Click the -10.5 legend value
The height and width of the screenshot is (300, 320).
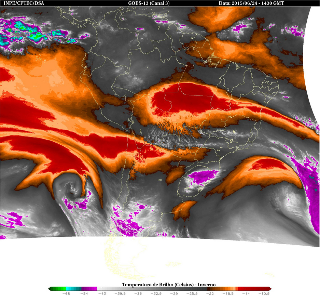pyautogui.click(x=264, y=294)
